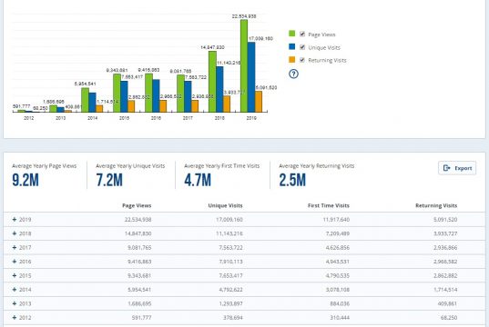Click the 2019 blue Unique Visits bar
The width and height of the screenshot is (489, 327).
pos(251,77)
